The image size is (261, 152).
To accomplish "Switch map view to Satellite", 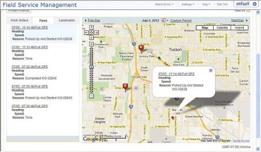I will click(222, 28).
